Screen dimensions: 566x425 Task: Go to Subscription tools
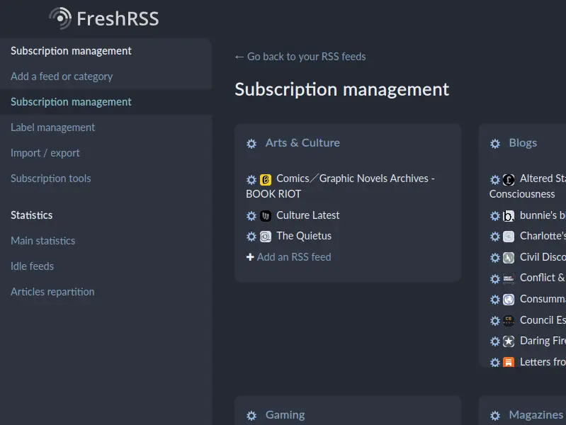coord(51,178)
